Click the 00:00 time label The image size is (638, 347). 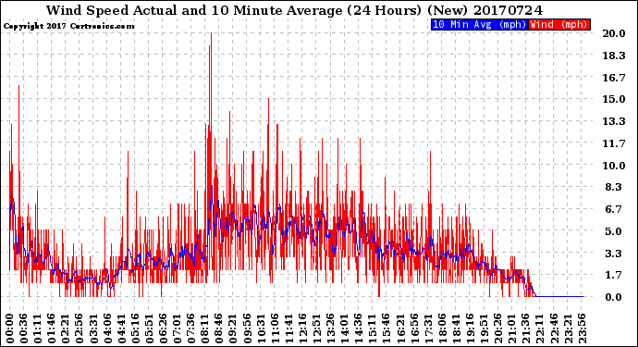click(10, 328)
